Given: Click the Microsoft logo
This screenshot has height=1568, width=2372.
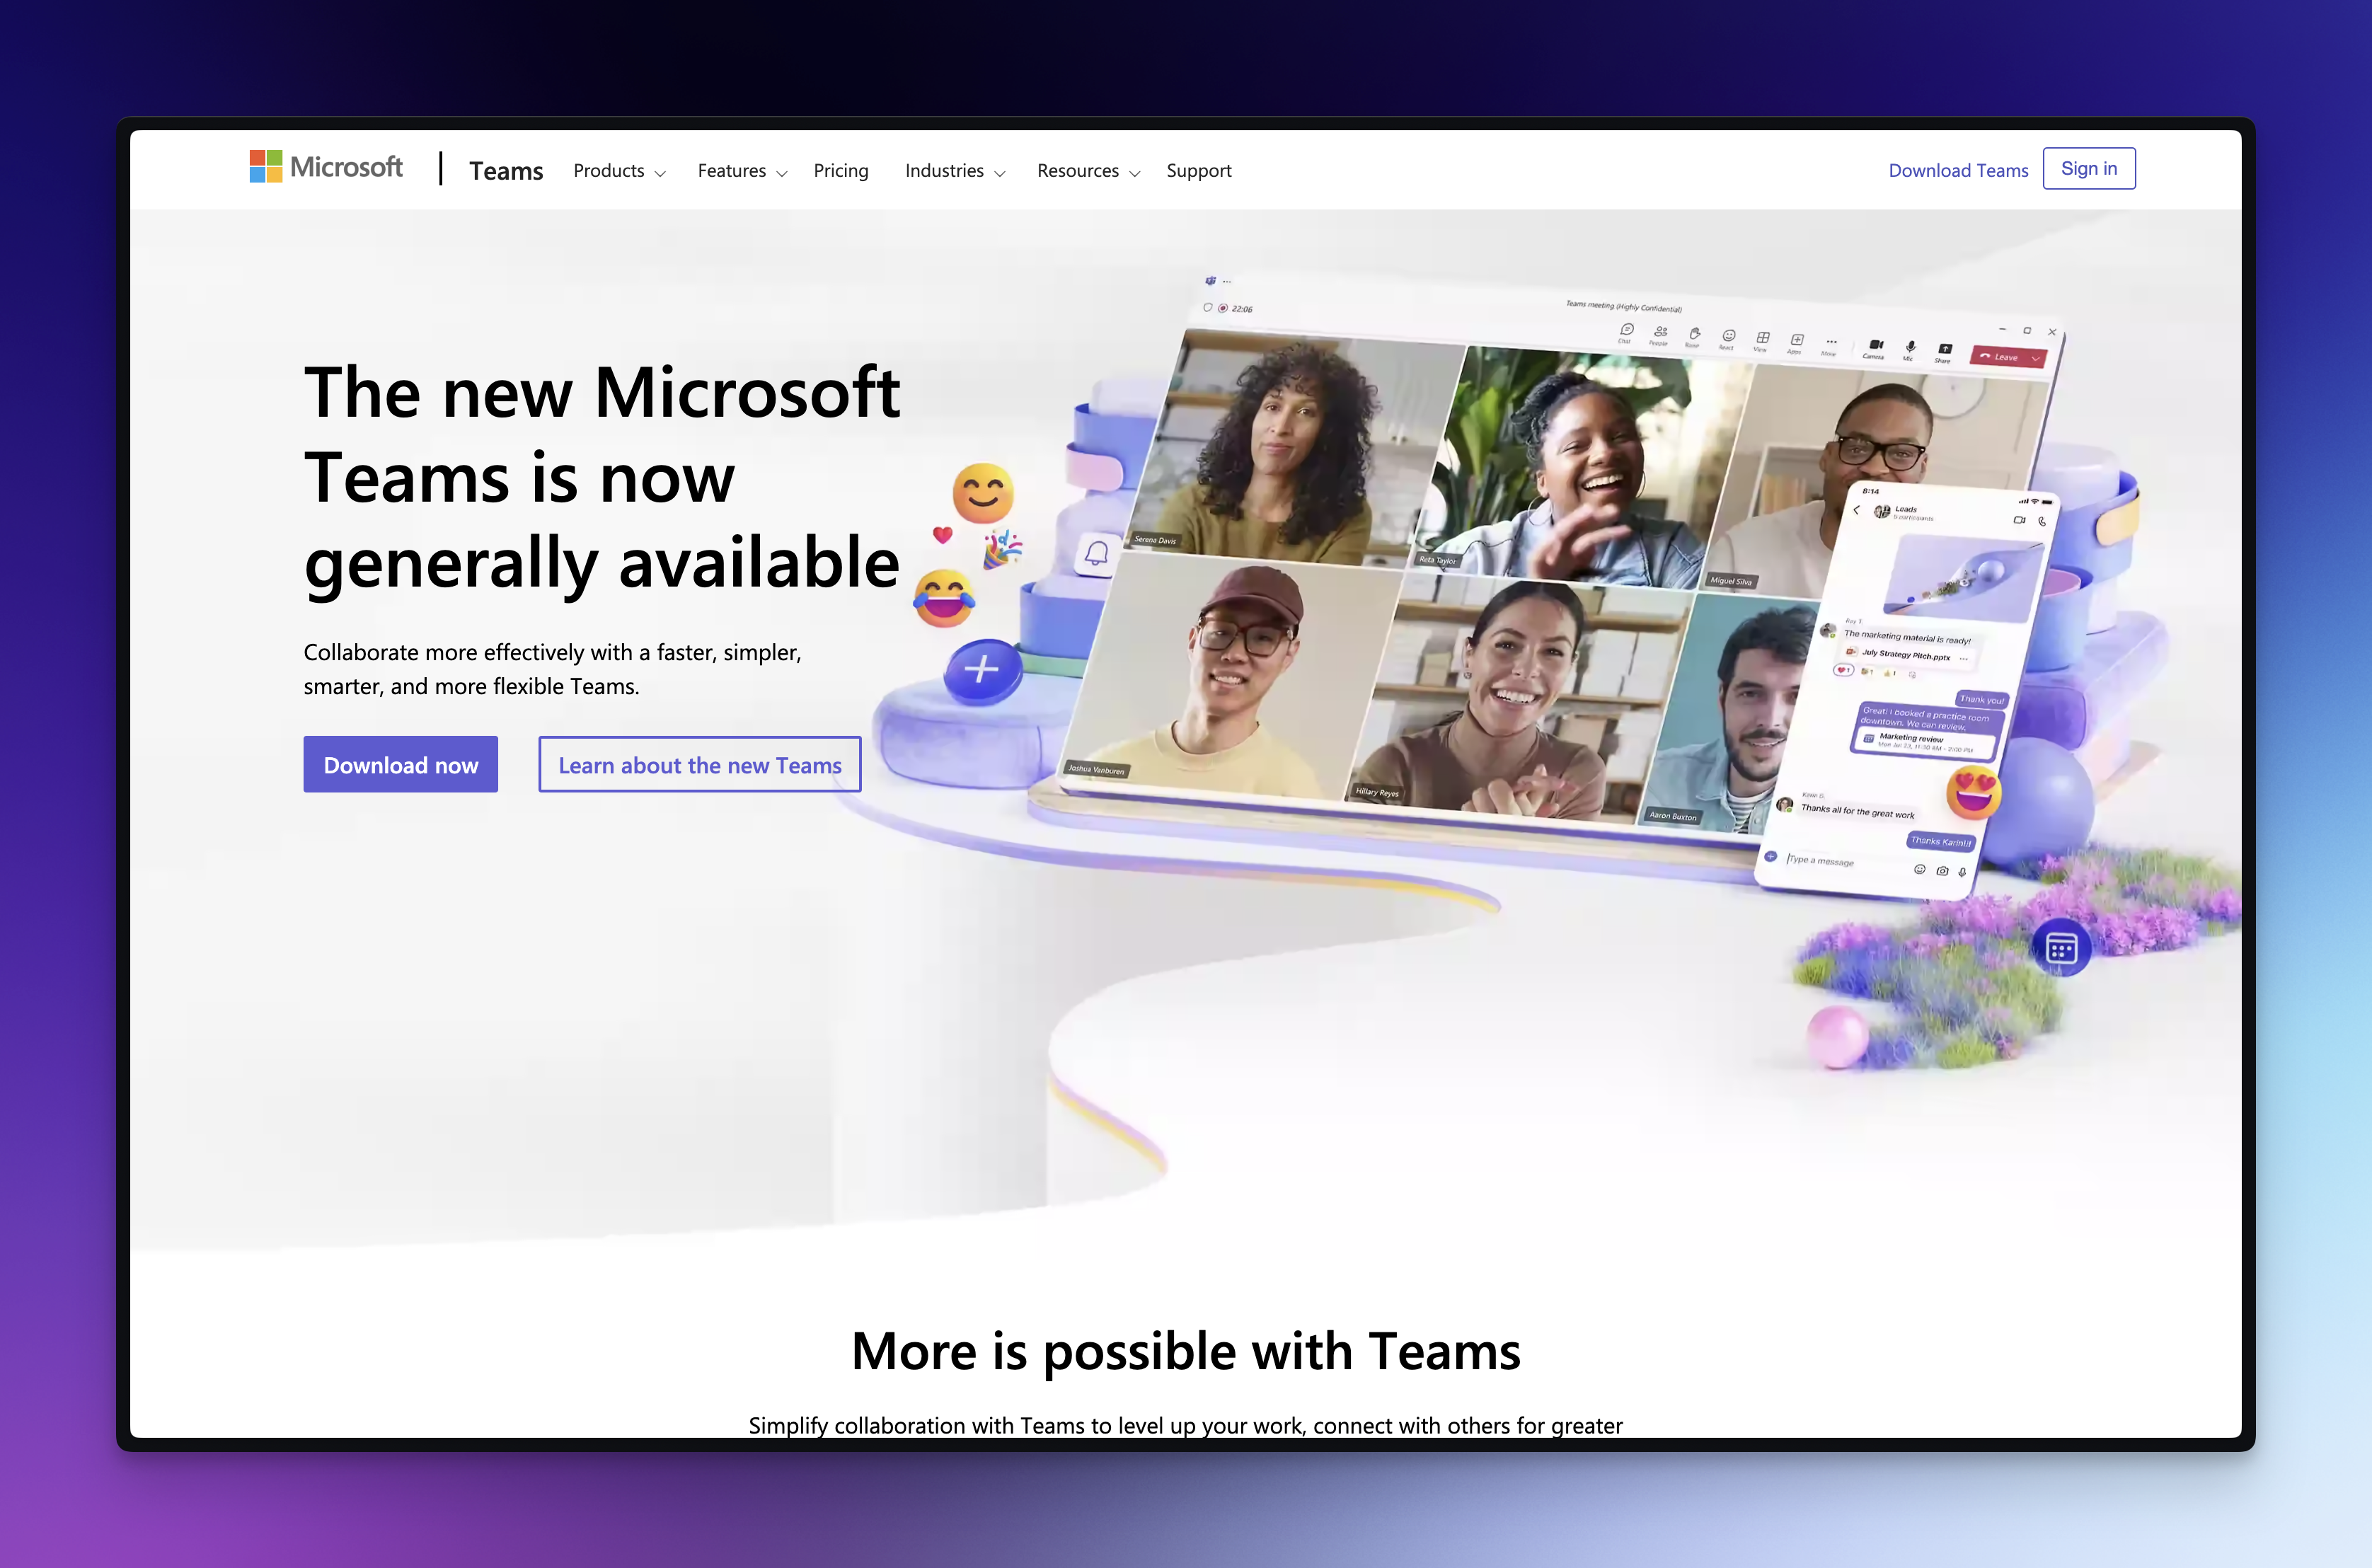Looking at the screenshot, I should (326, 167).
